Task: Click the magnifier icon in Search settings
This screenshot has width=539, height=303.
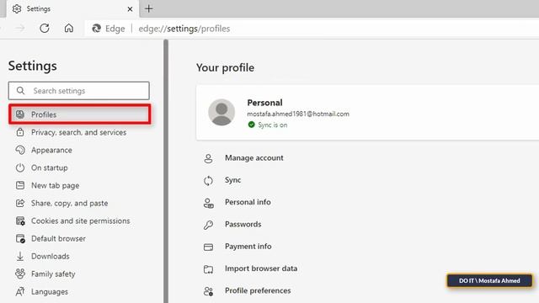Action: pyautogui.click(x=20, y=91)
